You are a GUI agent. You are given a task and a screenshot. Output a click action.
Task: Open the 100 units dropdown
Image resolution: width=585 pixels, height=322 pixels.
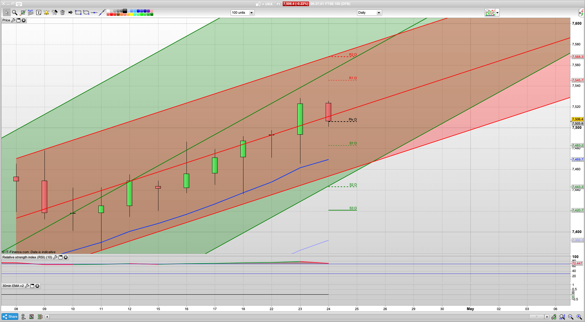(x=243, y=12)
